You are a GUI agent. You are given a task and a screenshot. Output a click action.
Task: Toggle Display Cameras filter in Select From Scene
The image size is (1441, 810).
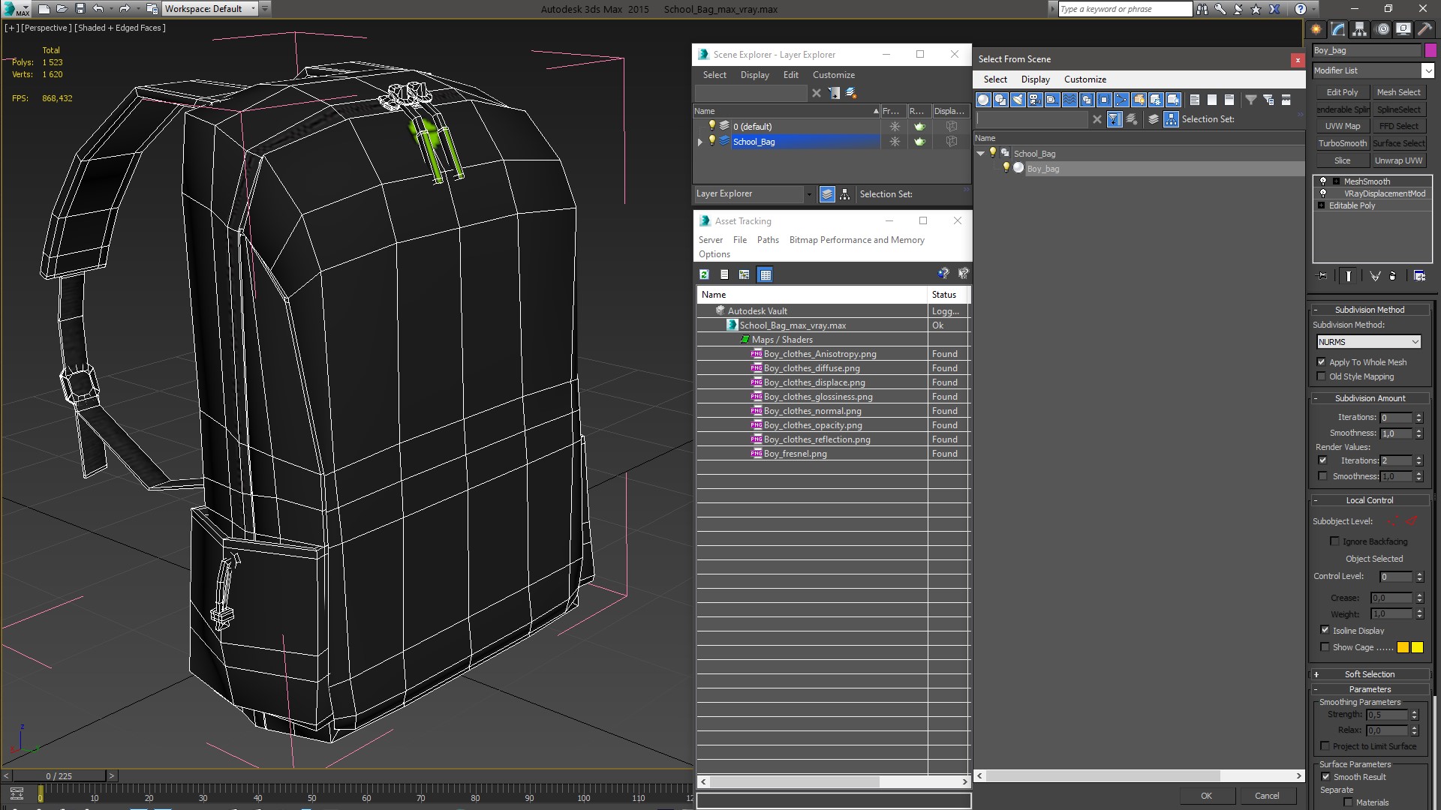point(1035,100)
